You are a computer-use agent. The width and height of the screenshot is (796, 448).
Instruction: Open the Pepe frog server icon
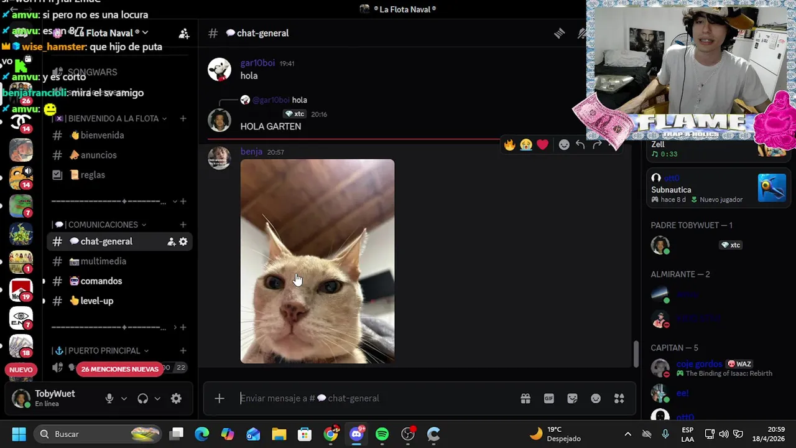coord(21,207)
